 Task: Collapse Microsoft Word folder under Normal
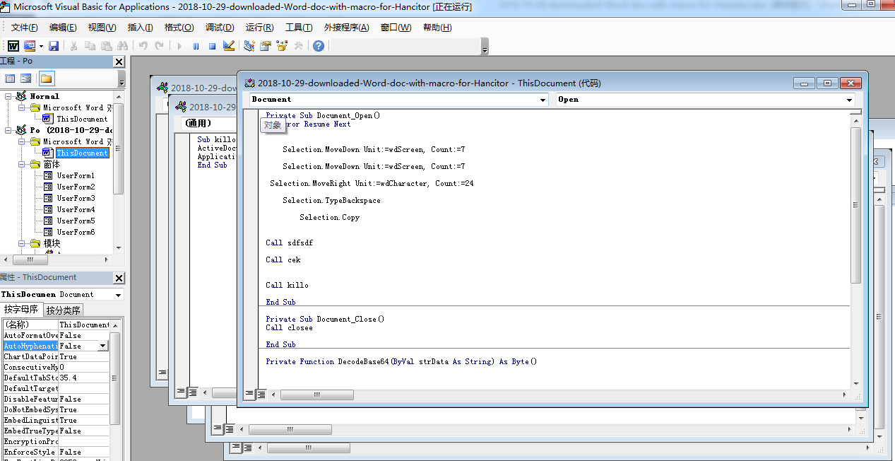(x=21, y=107)
